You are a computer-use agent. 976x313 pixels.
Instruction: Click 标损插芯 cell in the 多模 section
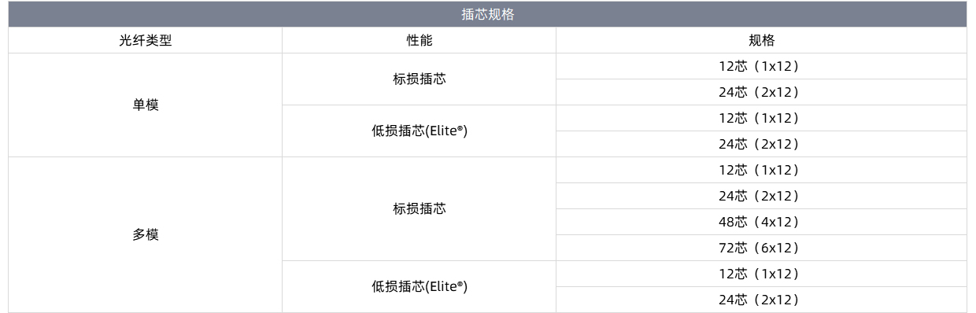(x=420, y=209)
